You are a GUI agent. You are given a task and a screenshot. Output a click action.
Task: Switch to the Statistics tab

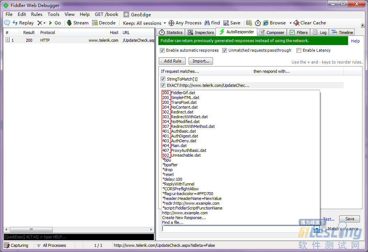tap(171, 33)
